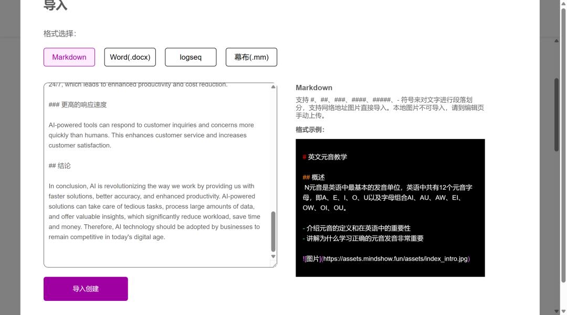The width and height of the screenshot is (567, 315).
Task: Click the 格式示例 preview panel
Action: point(390,208)
